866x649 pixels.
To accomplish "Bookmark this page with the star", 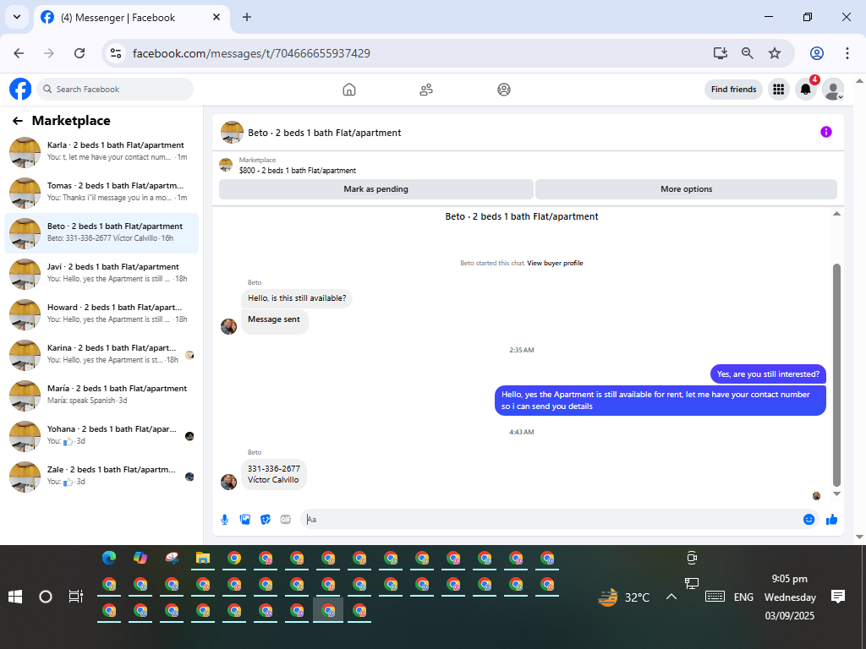I will 775,53.
